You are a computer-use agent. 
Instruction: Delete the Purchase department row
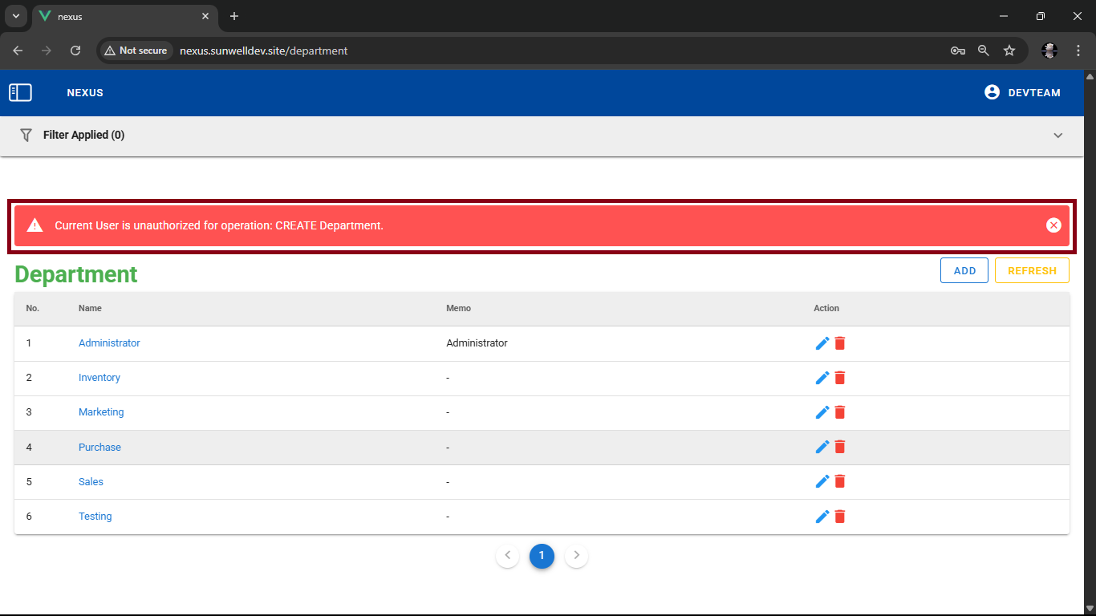pos(840,447)
